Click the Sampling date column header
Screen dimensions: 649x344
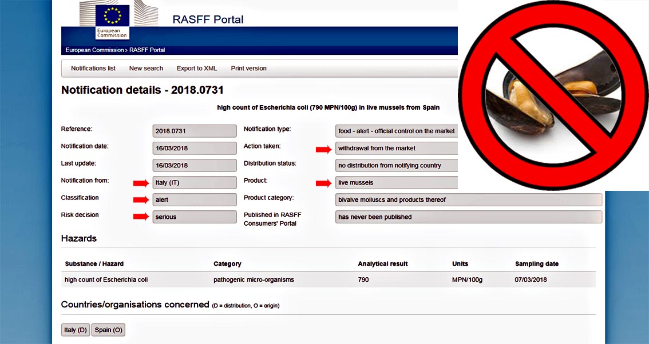(537, 264)
